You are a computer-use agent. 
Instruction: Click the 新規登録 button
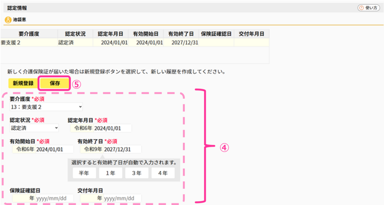pos(23,83)
